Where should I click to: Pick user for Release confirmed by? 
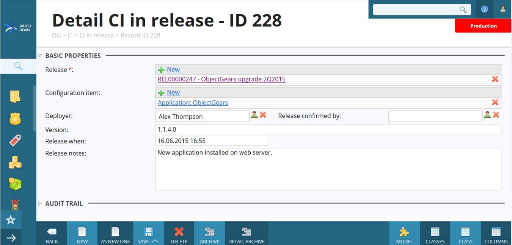pos(487,115)
